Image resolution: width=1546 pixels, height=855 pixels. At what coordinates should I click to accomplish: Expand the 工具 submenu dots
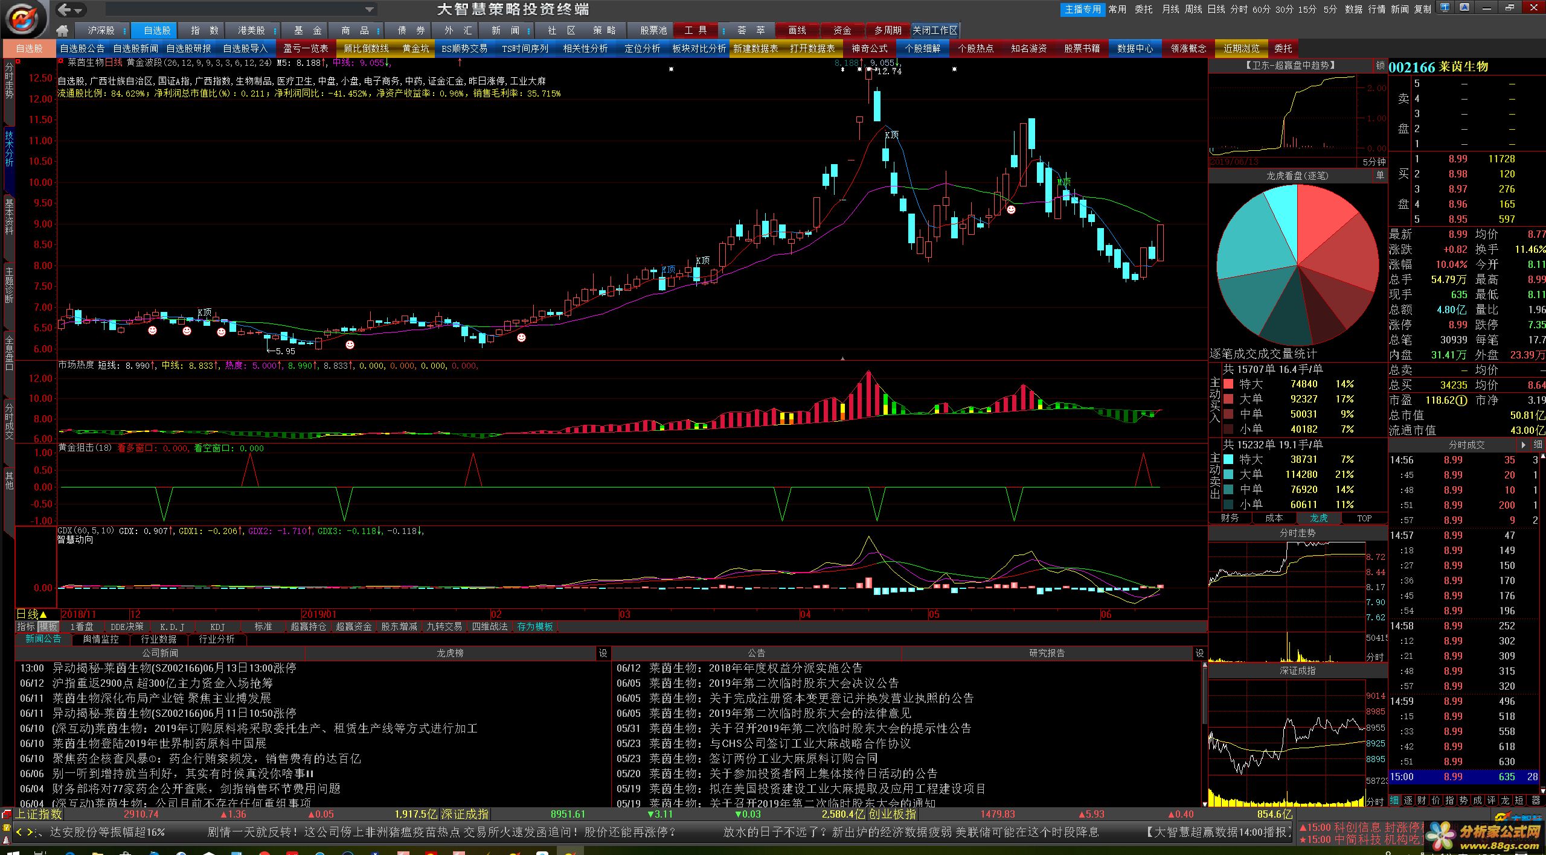click(723, 31)
